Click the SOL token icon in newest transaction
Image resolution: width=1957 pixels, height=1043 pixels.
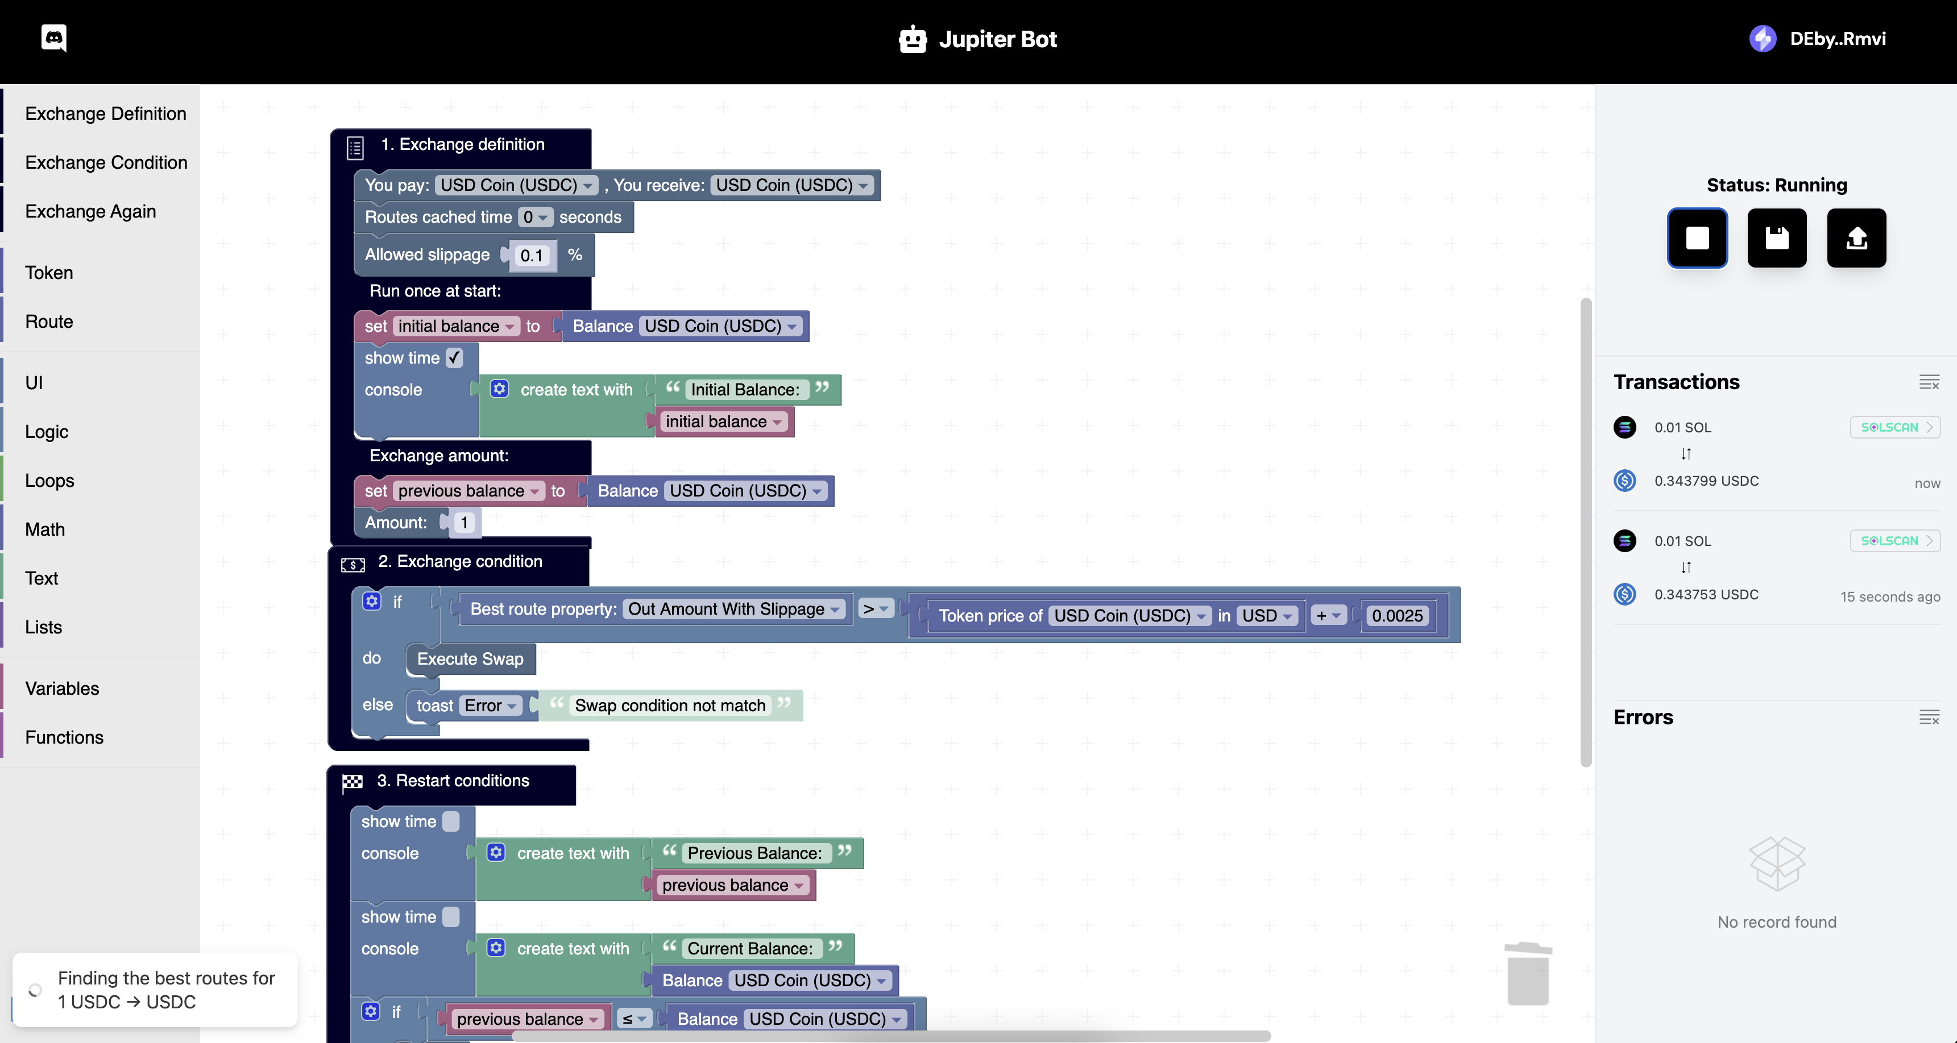pos(1624,427)
